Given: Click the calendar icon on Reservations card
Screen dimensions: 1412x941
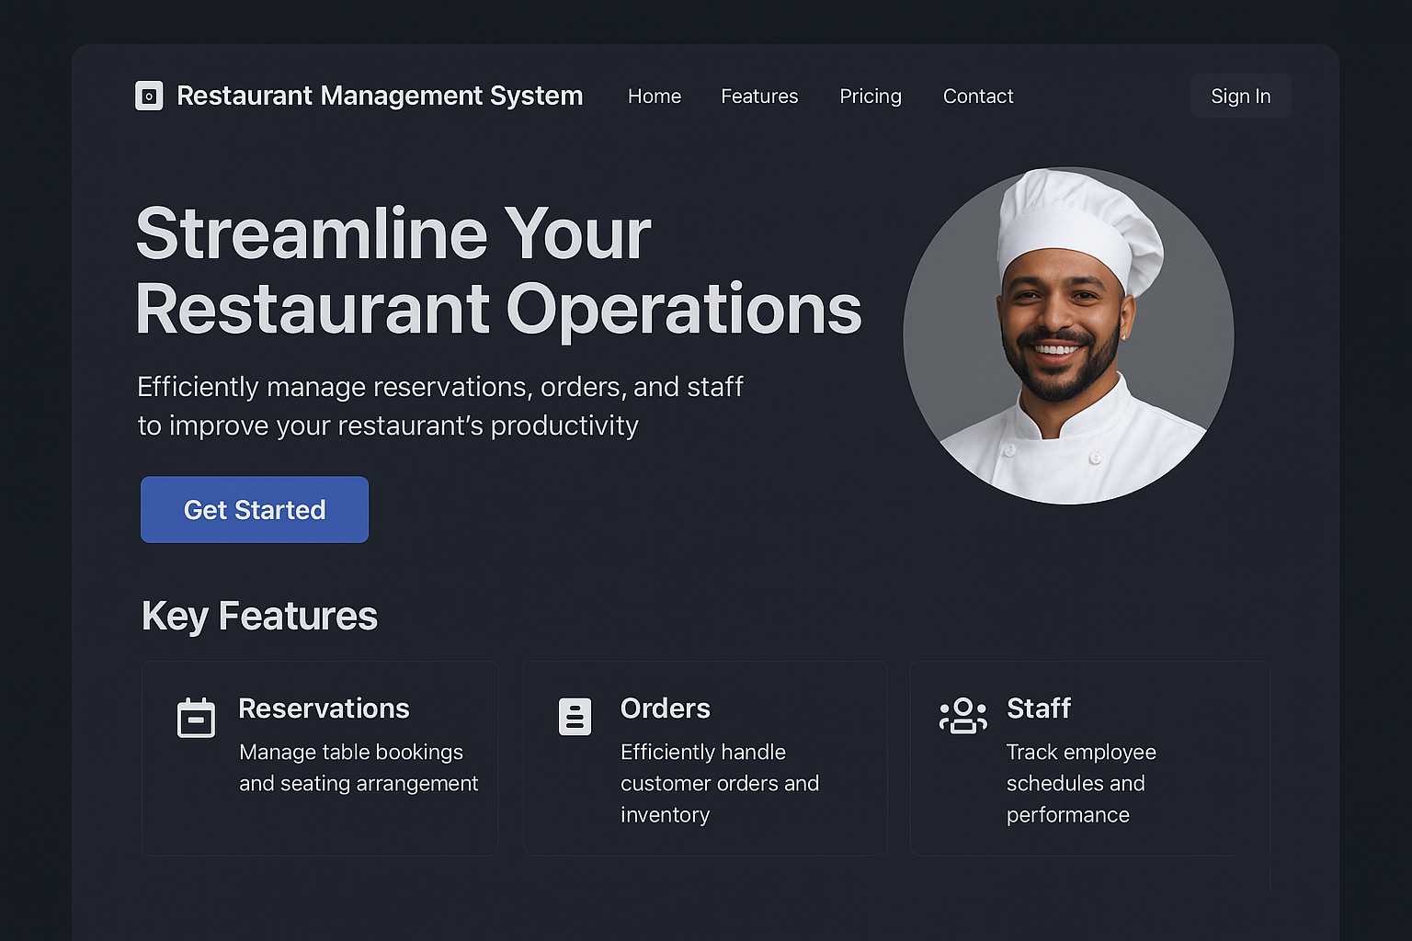Looking at the screenshot, I should pyautogui.click(x=196, y=718).
